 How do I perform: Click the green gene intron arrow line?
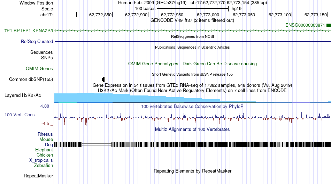coord(193,31)
